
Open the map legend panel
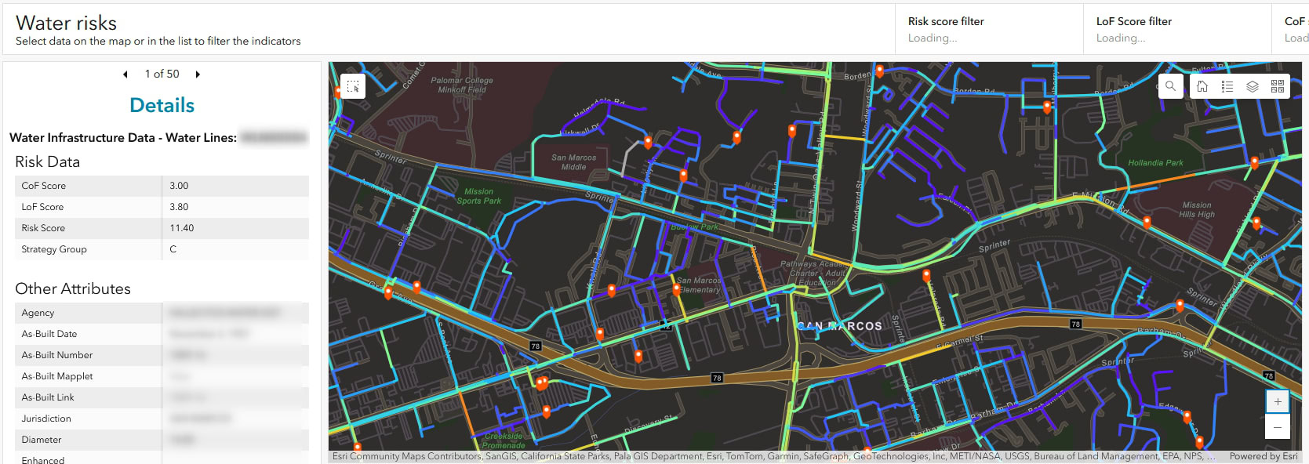[x=1227, y=86]
